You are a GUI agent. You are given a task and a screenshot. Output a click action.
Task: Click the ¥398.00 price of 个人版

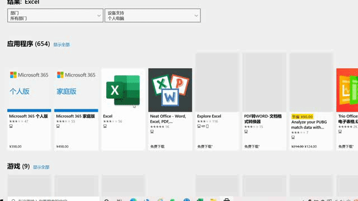[x=15, y=146]
